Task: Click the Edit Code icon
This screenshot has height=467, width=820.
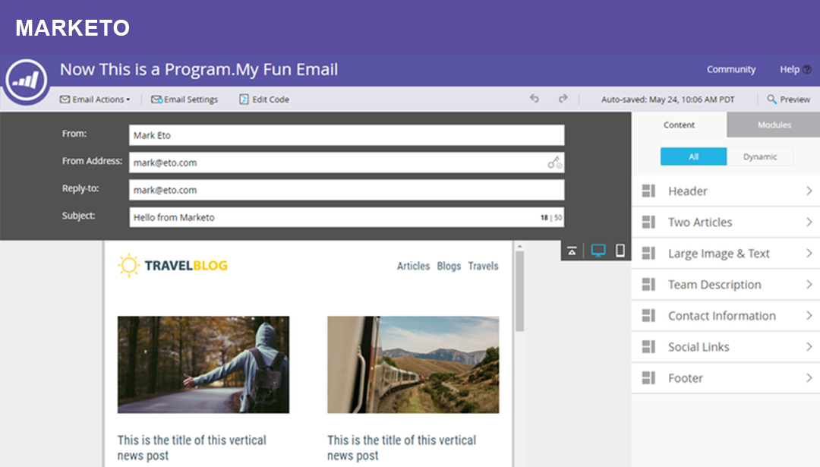Action: coord(244,99)
